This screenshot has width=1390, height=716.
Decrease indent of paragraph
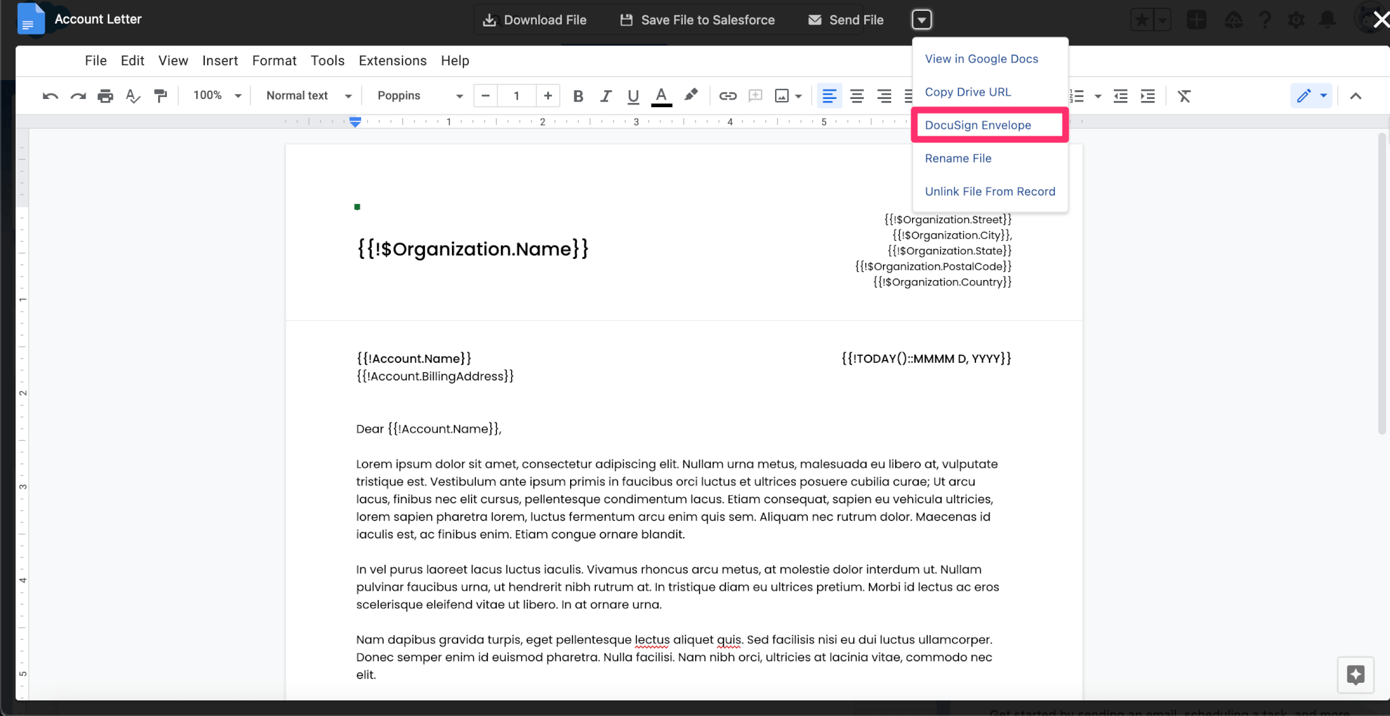1121,96
